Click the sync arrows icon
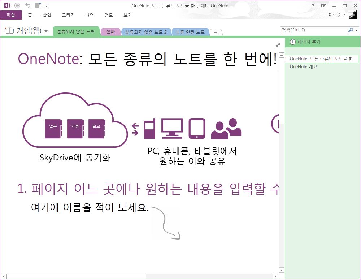This screenshot has height=280, width=361. [135, 129]
